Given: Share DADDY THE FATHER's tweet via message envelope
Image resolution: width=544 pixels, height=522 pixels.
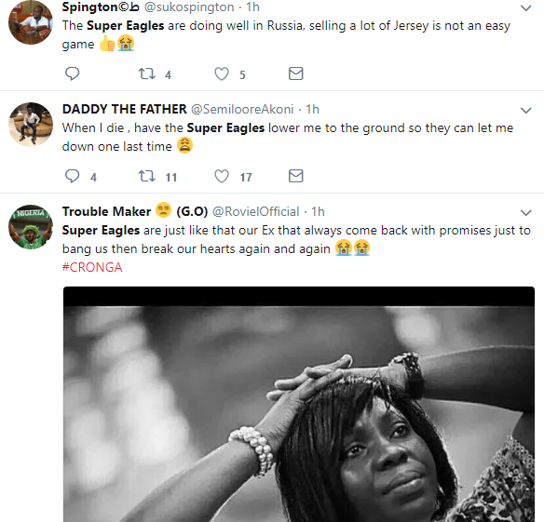Looking at the screenshot, I should [x=296, y=176].
